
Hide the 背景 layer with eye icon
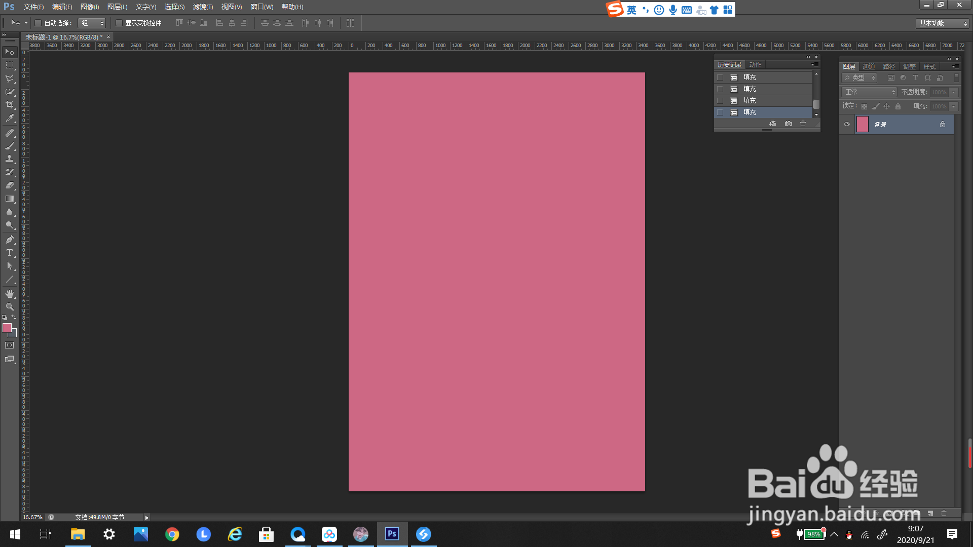point(847,124)
